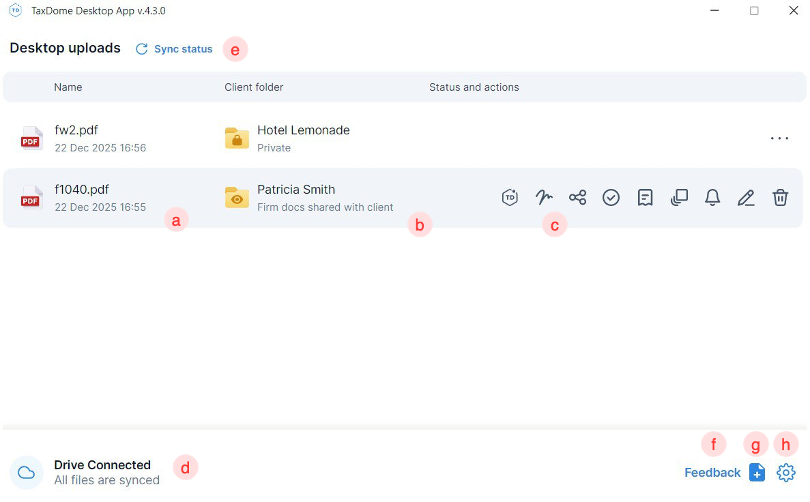Click the bell icon for f1040.pdf
This screenshot has width=810, height=502.
click(712, 198)
